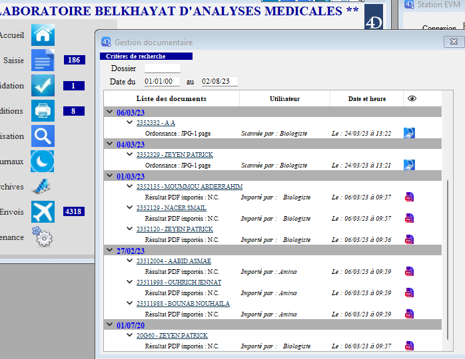The height and width of the screenshot is (359, 465).
Task: Open the Archives icon in sidebar
Action: 43,187
